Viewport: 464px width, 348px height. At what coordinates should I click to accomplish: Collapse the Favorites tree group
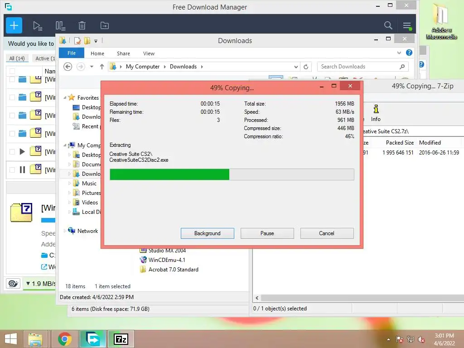tap(65, 97)
